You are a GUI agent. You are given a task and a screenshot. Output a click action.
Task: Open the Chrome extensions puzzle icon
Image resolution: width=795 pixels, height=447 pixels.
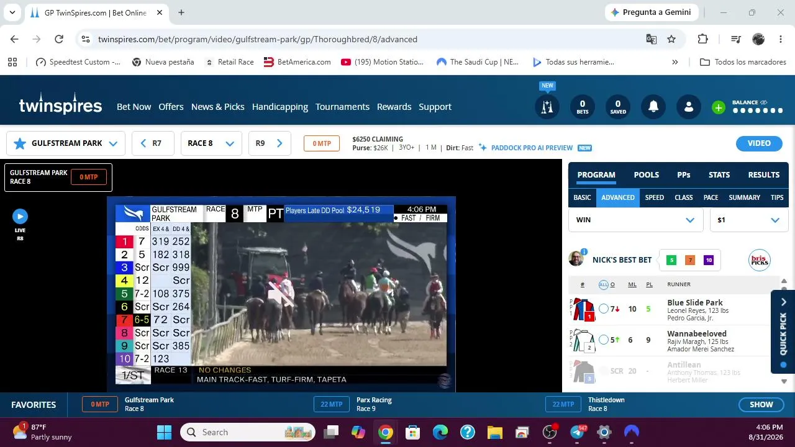(x=702, y=39)
